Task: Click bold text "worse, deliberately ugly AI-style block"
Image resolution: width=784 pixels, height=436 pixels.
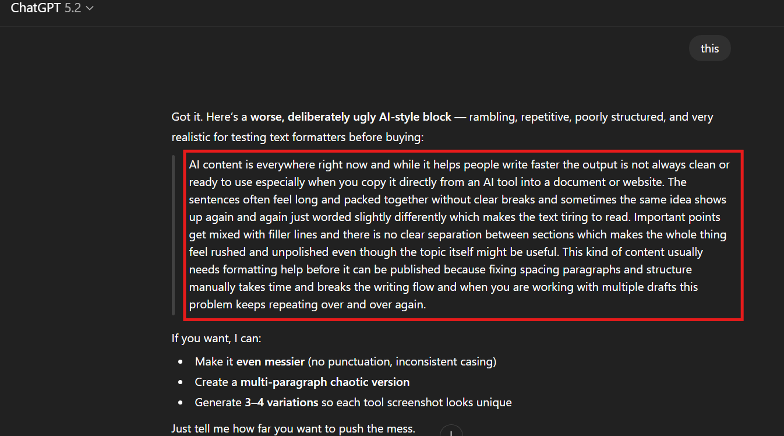Action: 351,117
